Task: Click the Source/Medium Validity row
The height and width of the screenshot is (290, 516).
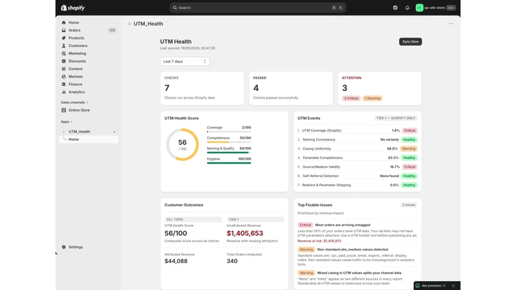Action: [357, 167]
